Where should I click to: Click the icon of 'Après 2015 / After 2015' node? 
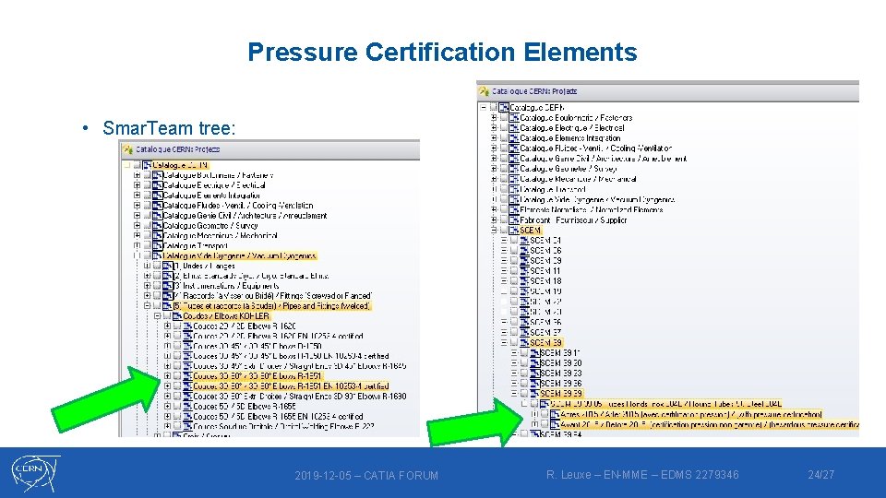pos(555,414)
